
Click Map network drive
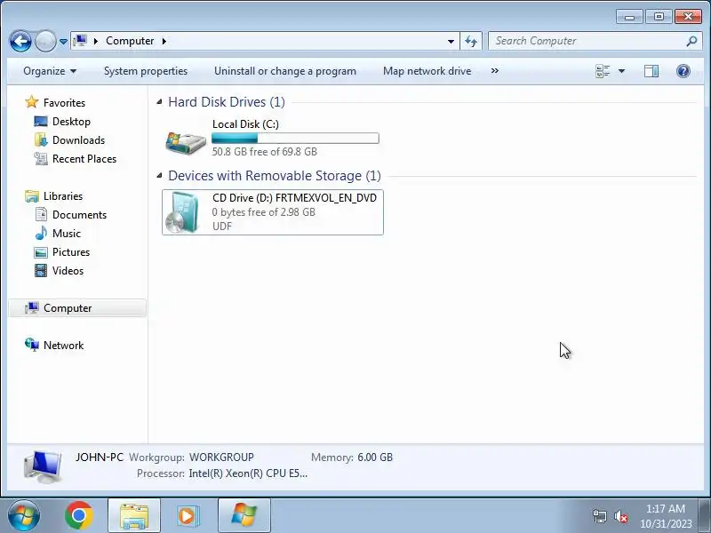tap(427, 71)
